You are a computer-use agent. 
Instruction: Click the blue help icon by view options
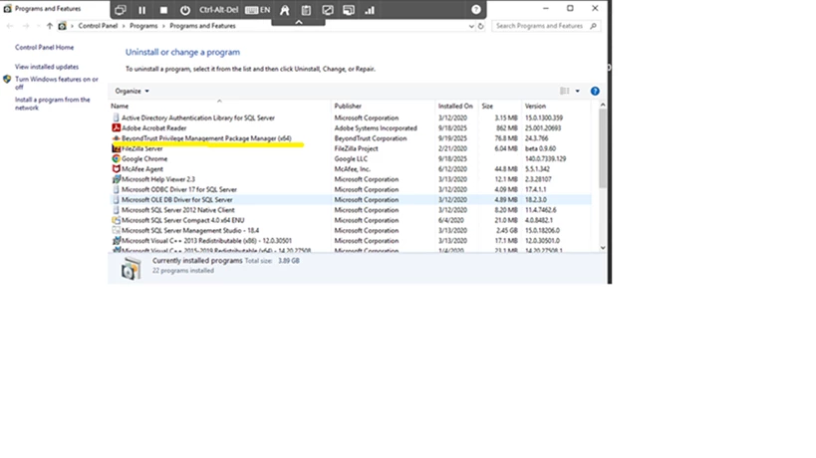click(595, 91)
